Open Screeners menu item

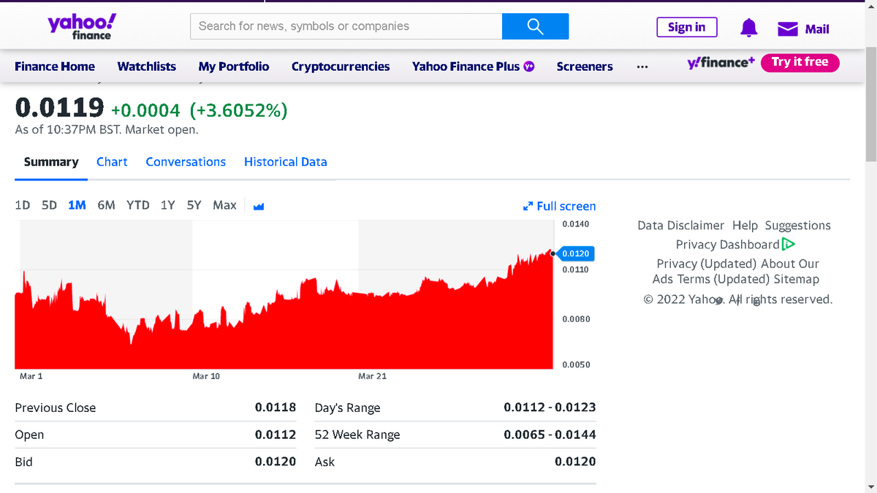coord(585,66)
